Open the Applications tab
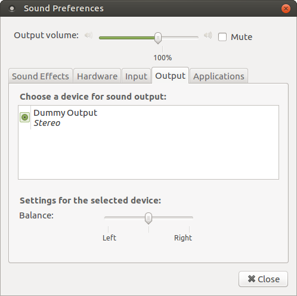297x296 pixels. [219, 76]
